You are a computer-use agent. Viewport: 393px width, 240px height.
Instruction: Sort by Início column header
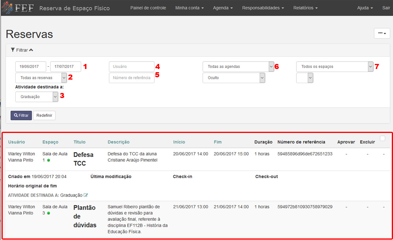pos(179,142)
